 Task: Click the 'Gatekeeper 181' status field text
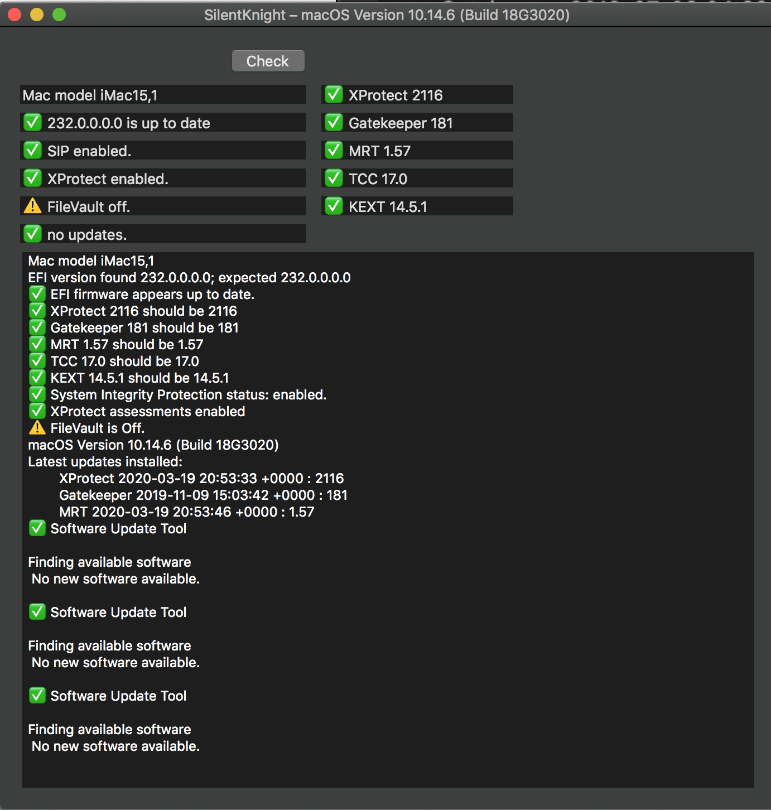coord(401,123)
